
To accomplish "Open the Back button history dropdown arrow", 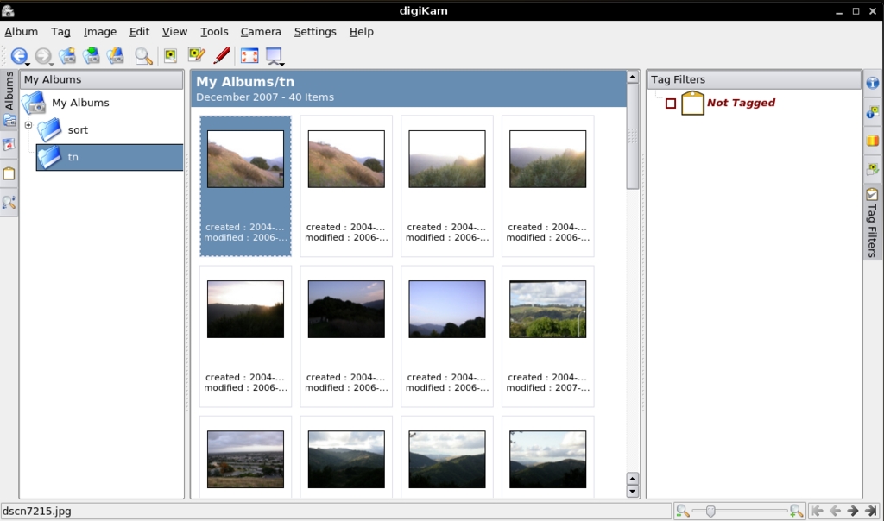I will click(x=28, y=63).
